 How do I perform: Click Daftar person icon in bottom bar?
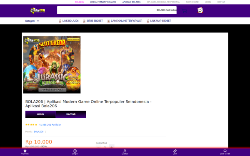(125, 151)
